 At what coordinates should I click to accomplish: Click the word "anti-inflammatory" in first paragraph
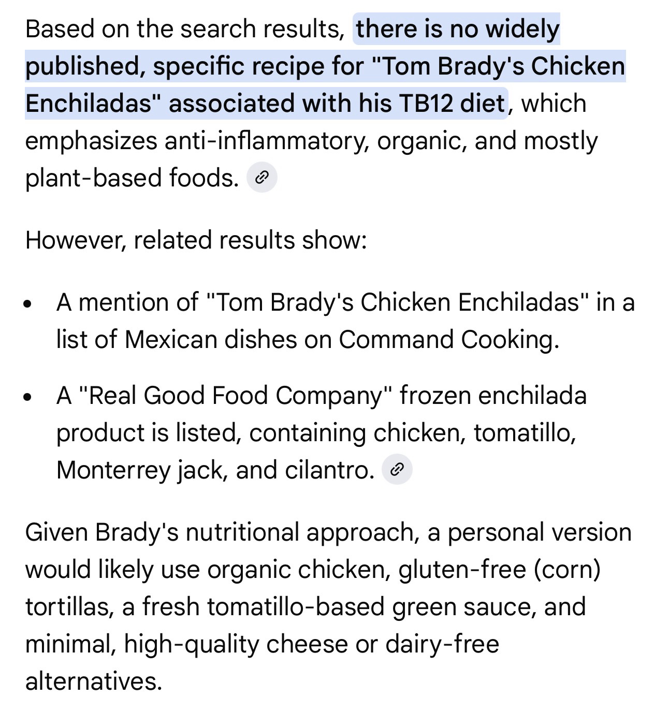tap(264, 141)
